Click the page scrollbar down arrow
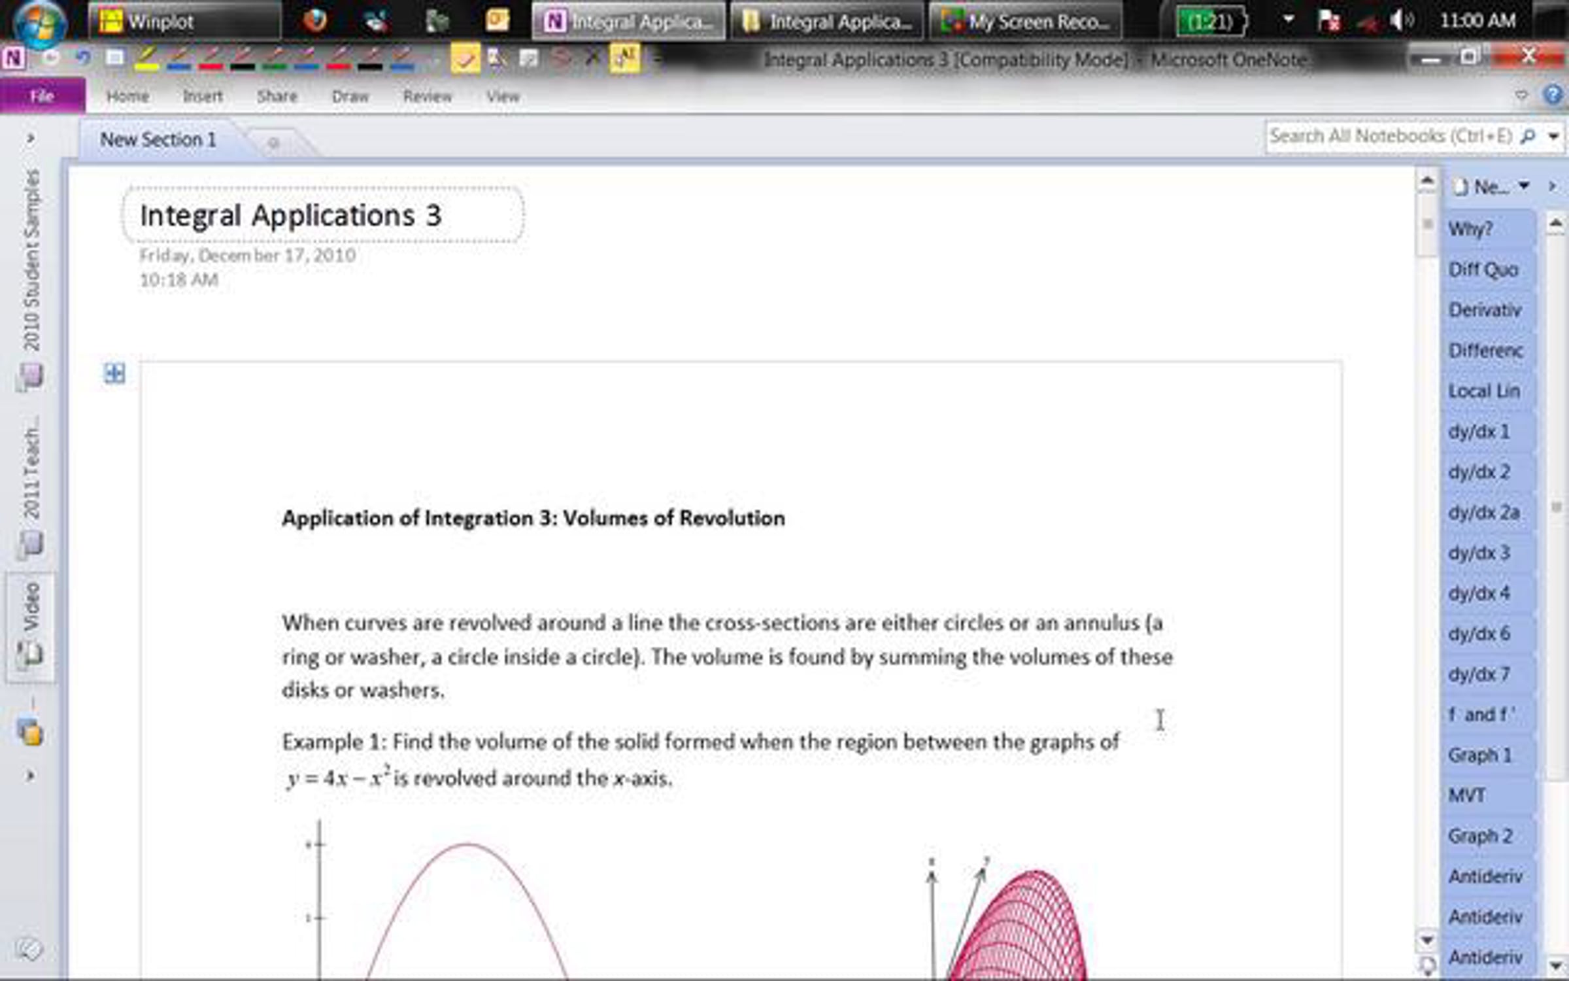This screenshot has width=1569, height=981. tap(1427, 940)
